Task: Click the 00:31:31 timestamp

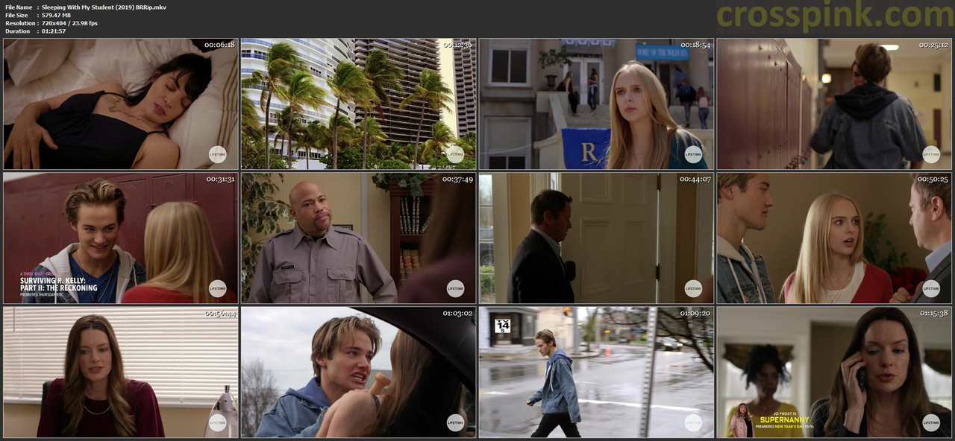Action: tap(220, 179)
